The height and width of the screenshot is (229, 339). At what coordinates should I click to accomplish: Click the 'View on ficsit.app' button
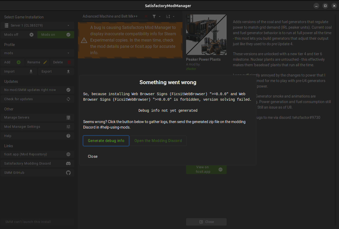pyautogui.click(x=206, y=169)
